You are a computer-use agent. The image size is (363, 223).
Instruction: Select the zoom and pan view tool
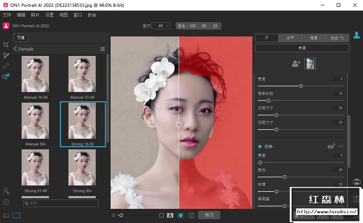pos(6,77)
